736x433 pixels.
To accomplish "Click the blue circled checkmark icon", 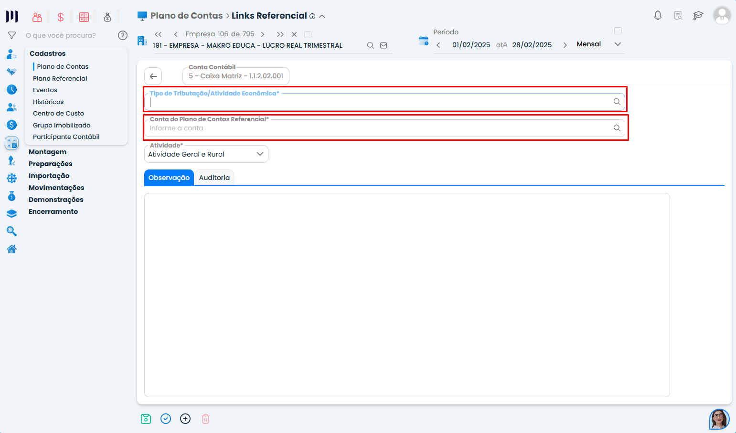I will click(x=166, y=419).
